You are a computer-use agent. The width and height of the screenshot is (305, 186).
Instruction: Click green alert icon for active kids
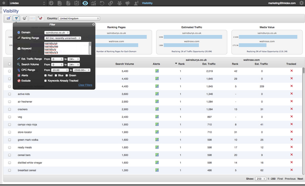pyautogui.click(x=157, y=94)
